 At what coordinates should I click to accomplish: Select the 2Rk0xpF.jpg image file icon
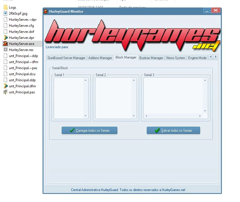click(x=5, y=13)
